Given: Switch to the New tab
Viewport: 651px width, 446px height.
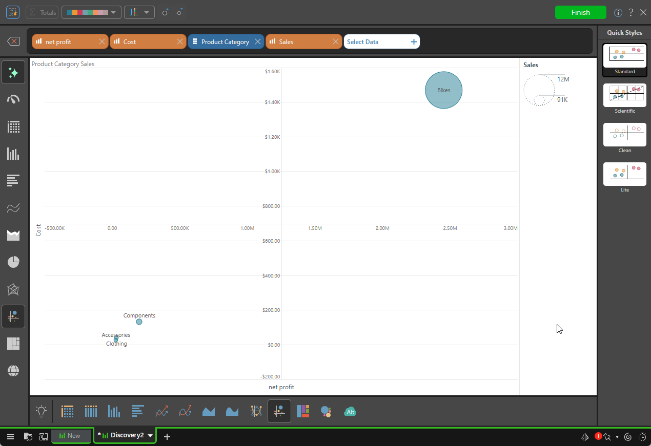Looking at the screenshot, I should (71, 436).
